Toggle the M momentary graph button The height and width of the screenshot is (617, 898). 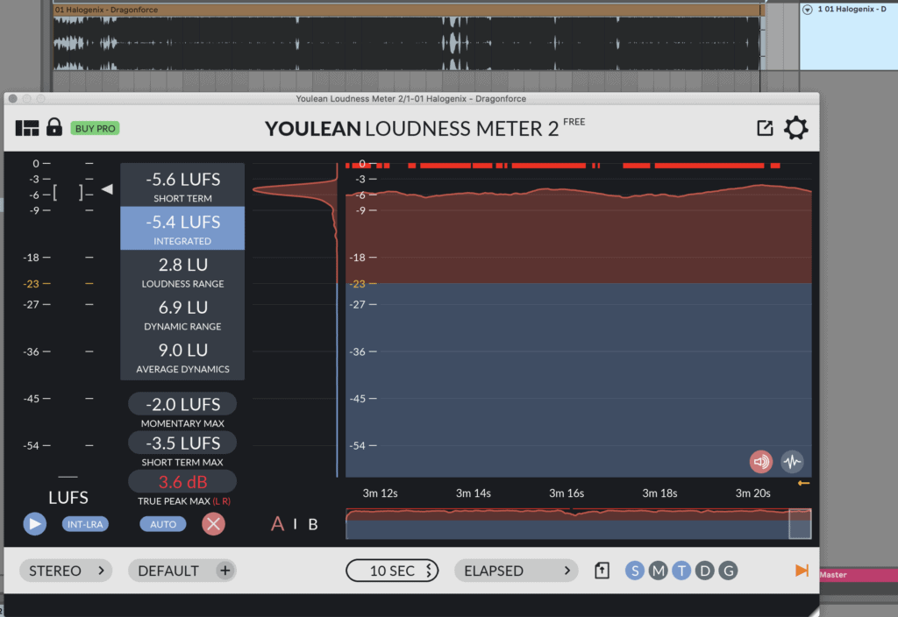tap(658, 571)
